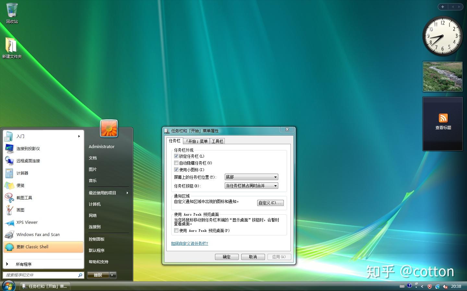
Task: Enable Aero Peek desktop preview checkbox
Action: (176, 231)
